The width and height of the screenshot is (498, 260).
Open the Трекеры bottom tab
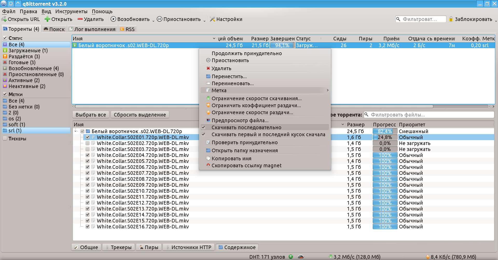(x=119, y=247)
